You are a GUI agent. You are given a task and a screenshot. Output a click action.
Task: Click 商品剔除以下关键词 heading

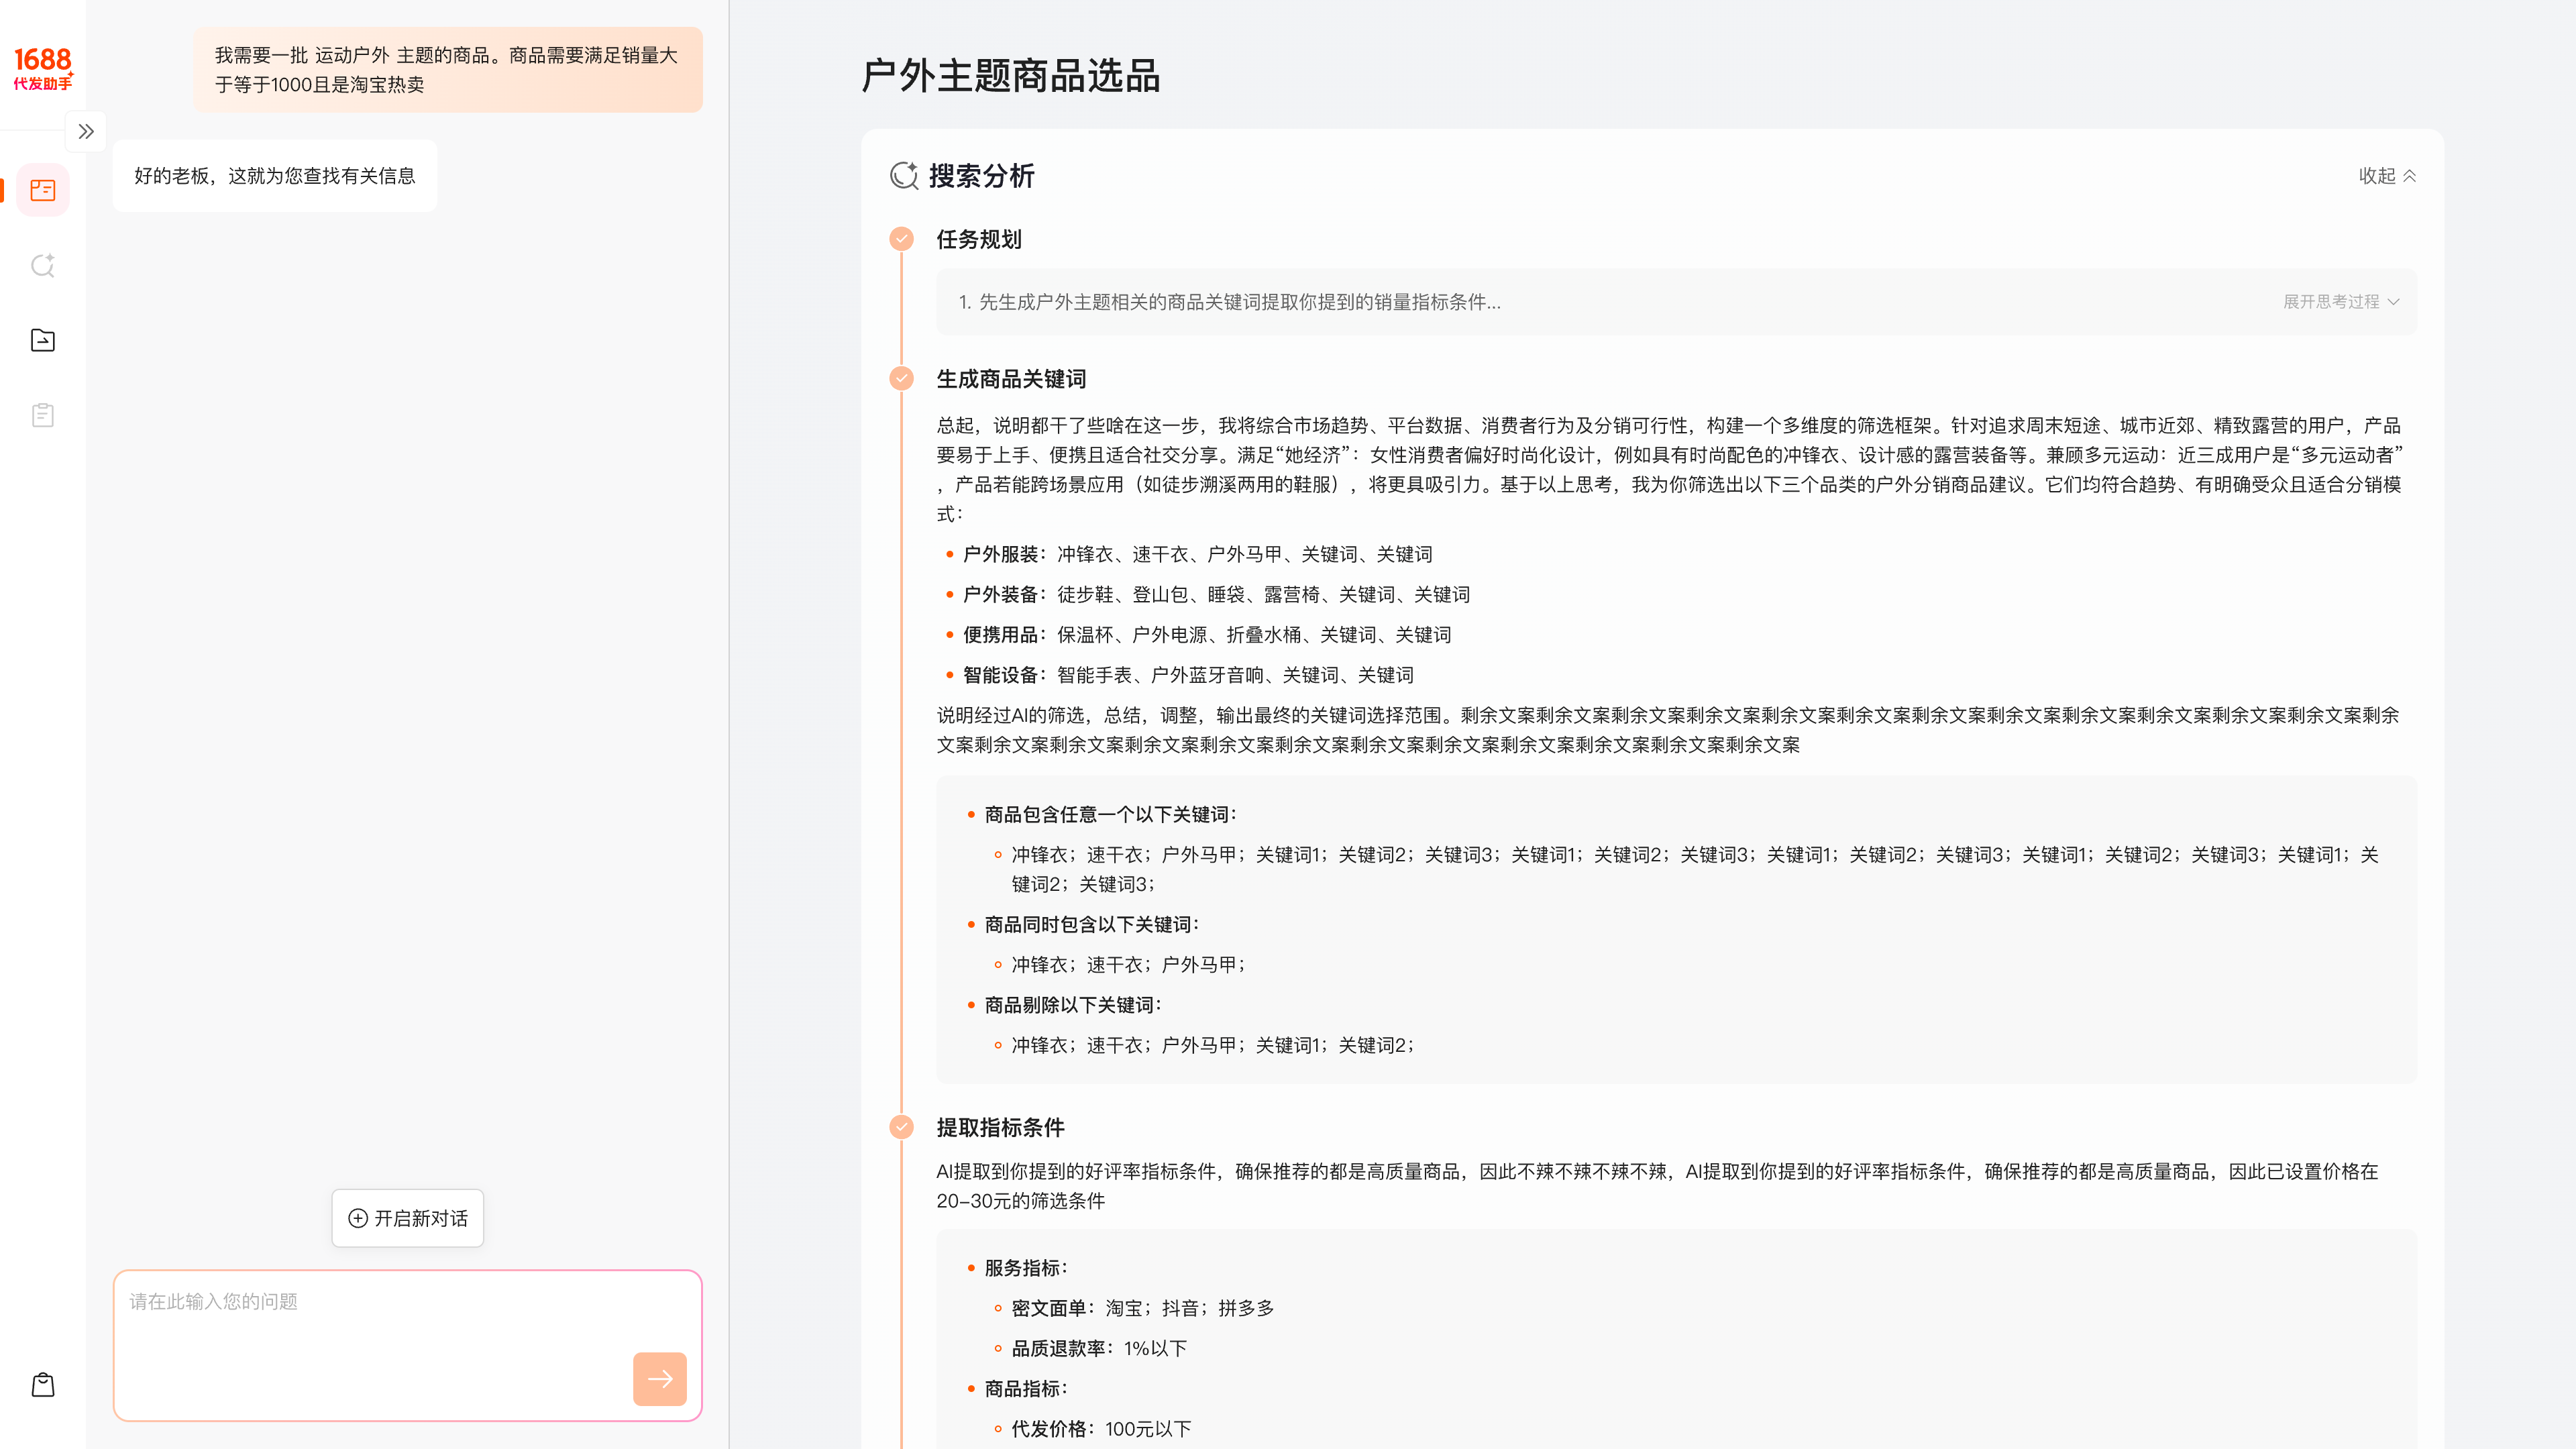tap(1074, 1005)
